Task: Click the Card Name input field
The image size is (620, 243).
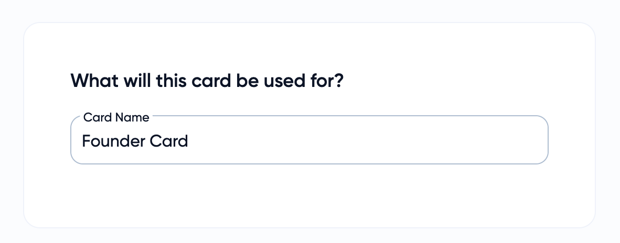Action: point(309,140)
